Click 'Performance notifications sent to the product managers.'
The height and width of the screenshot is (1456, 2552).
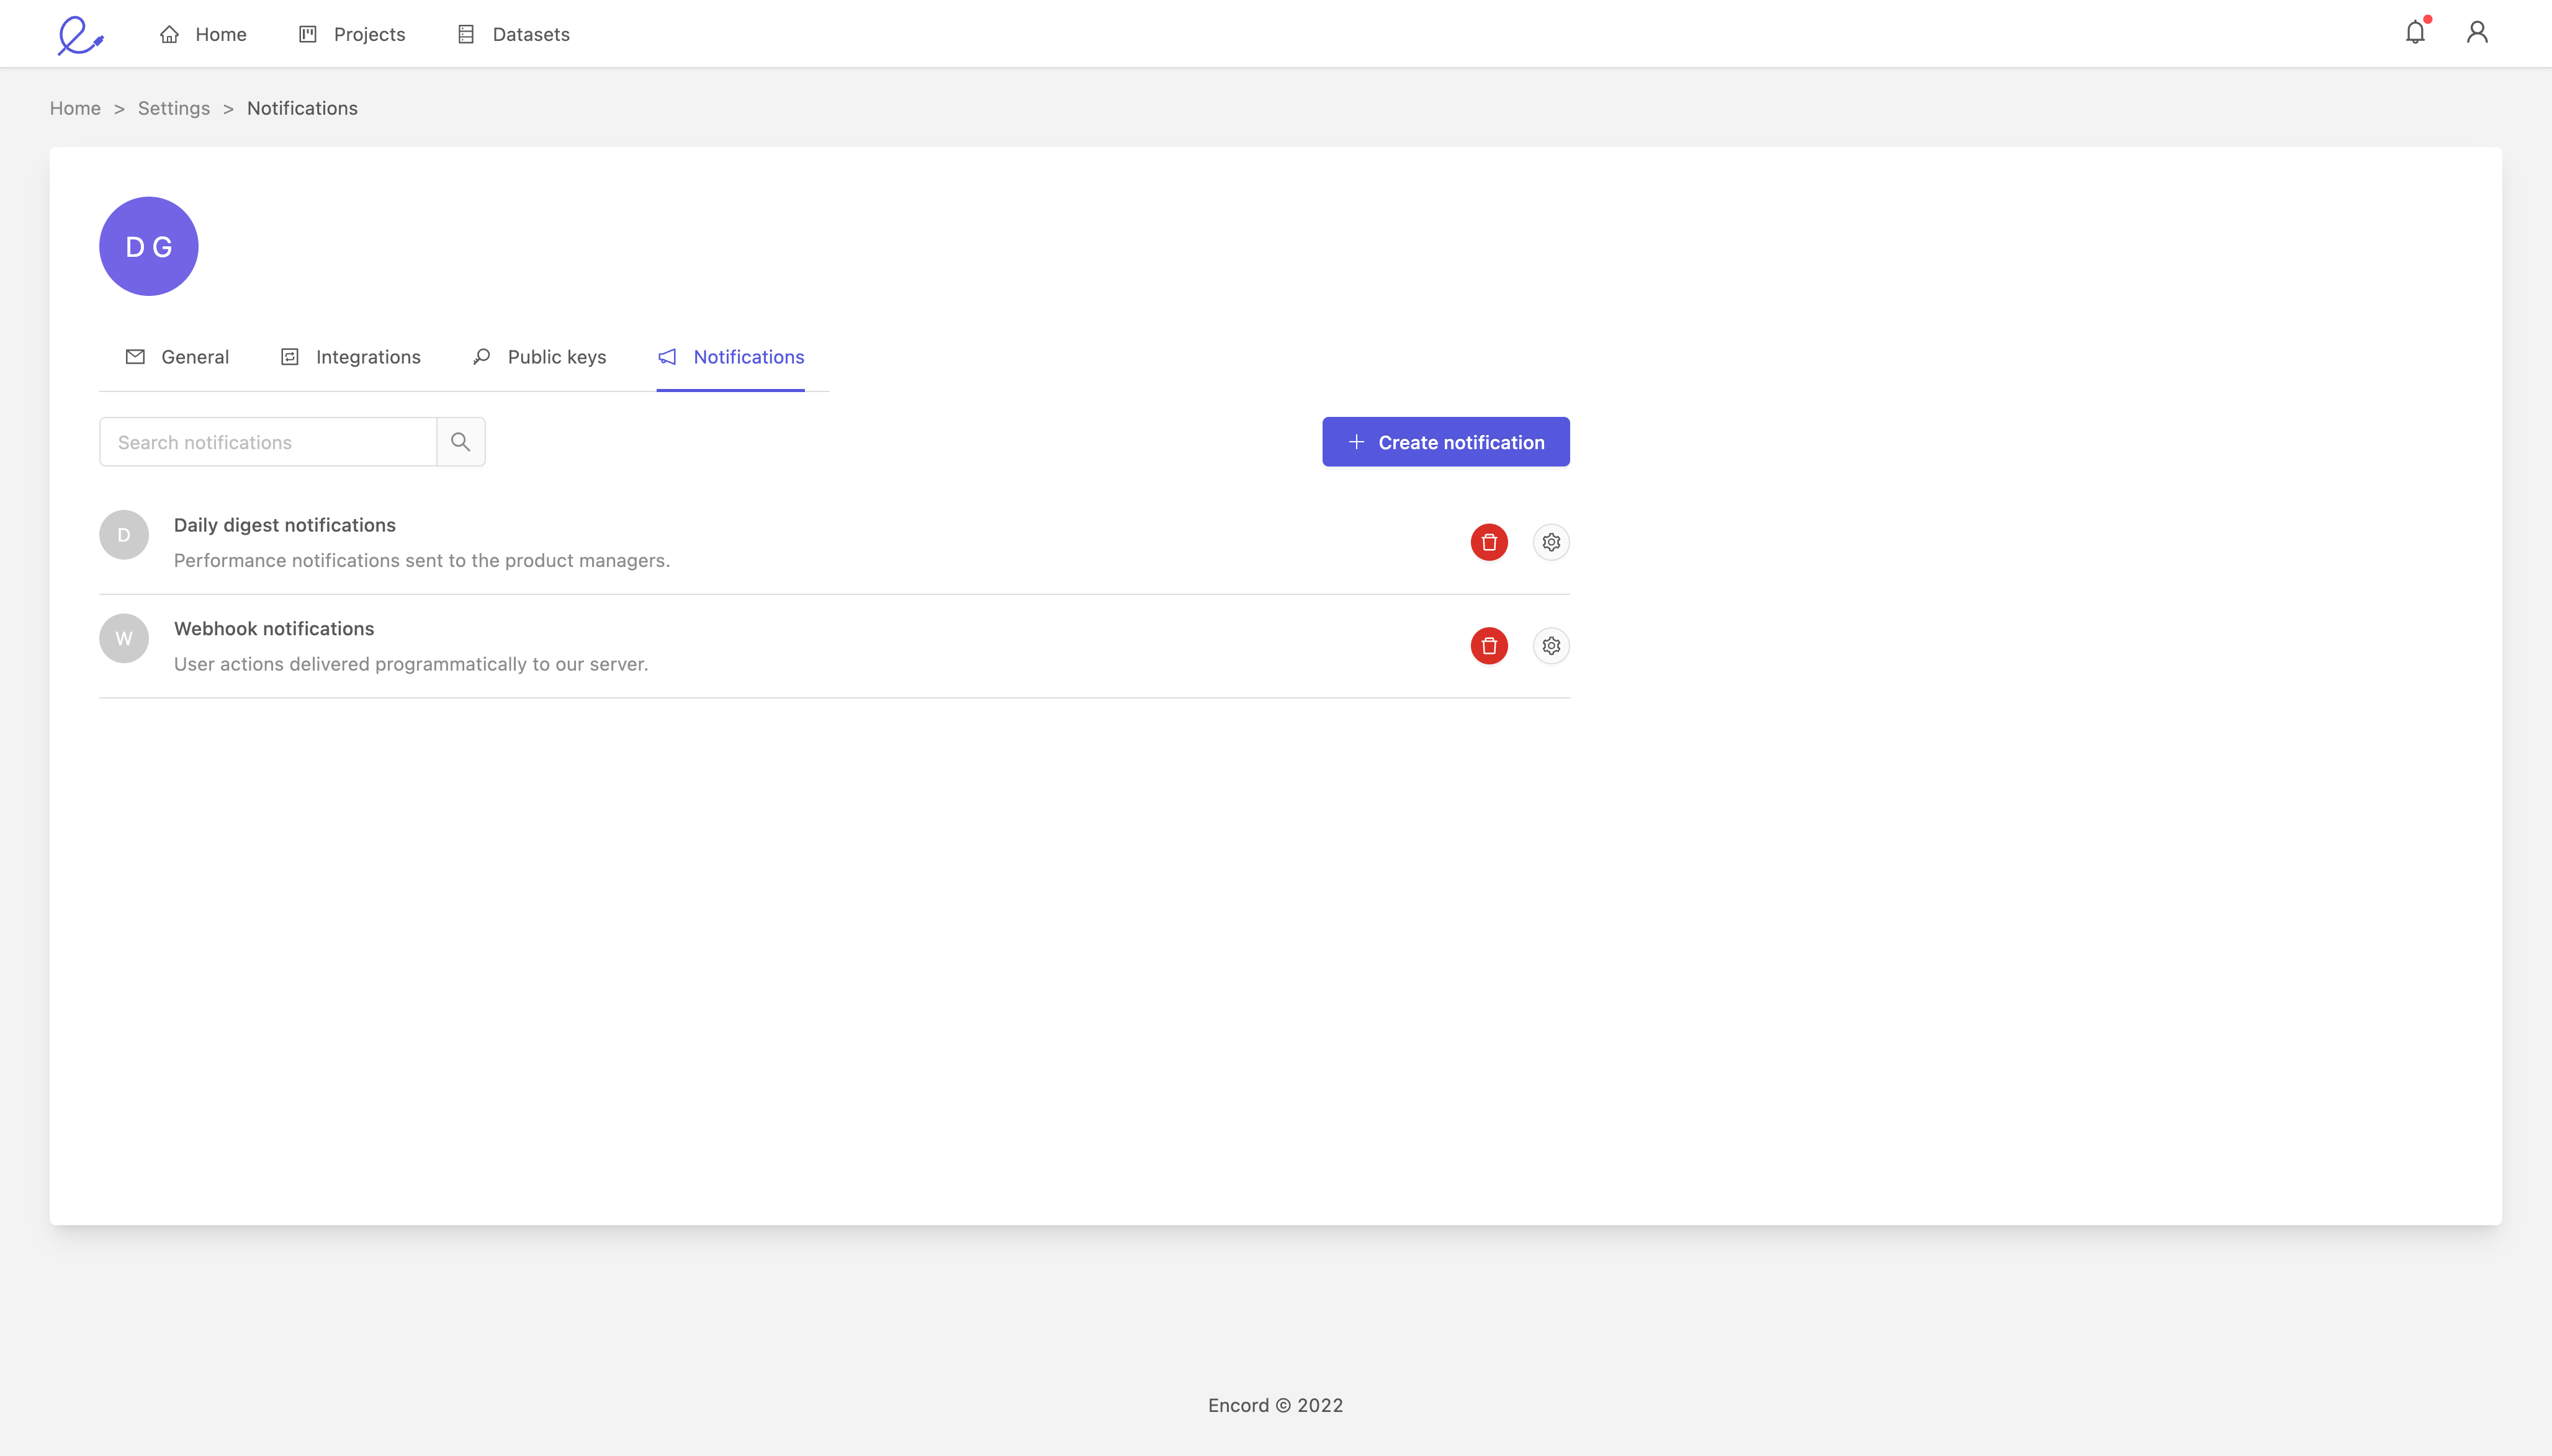click(x=422, y=560)
